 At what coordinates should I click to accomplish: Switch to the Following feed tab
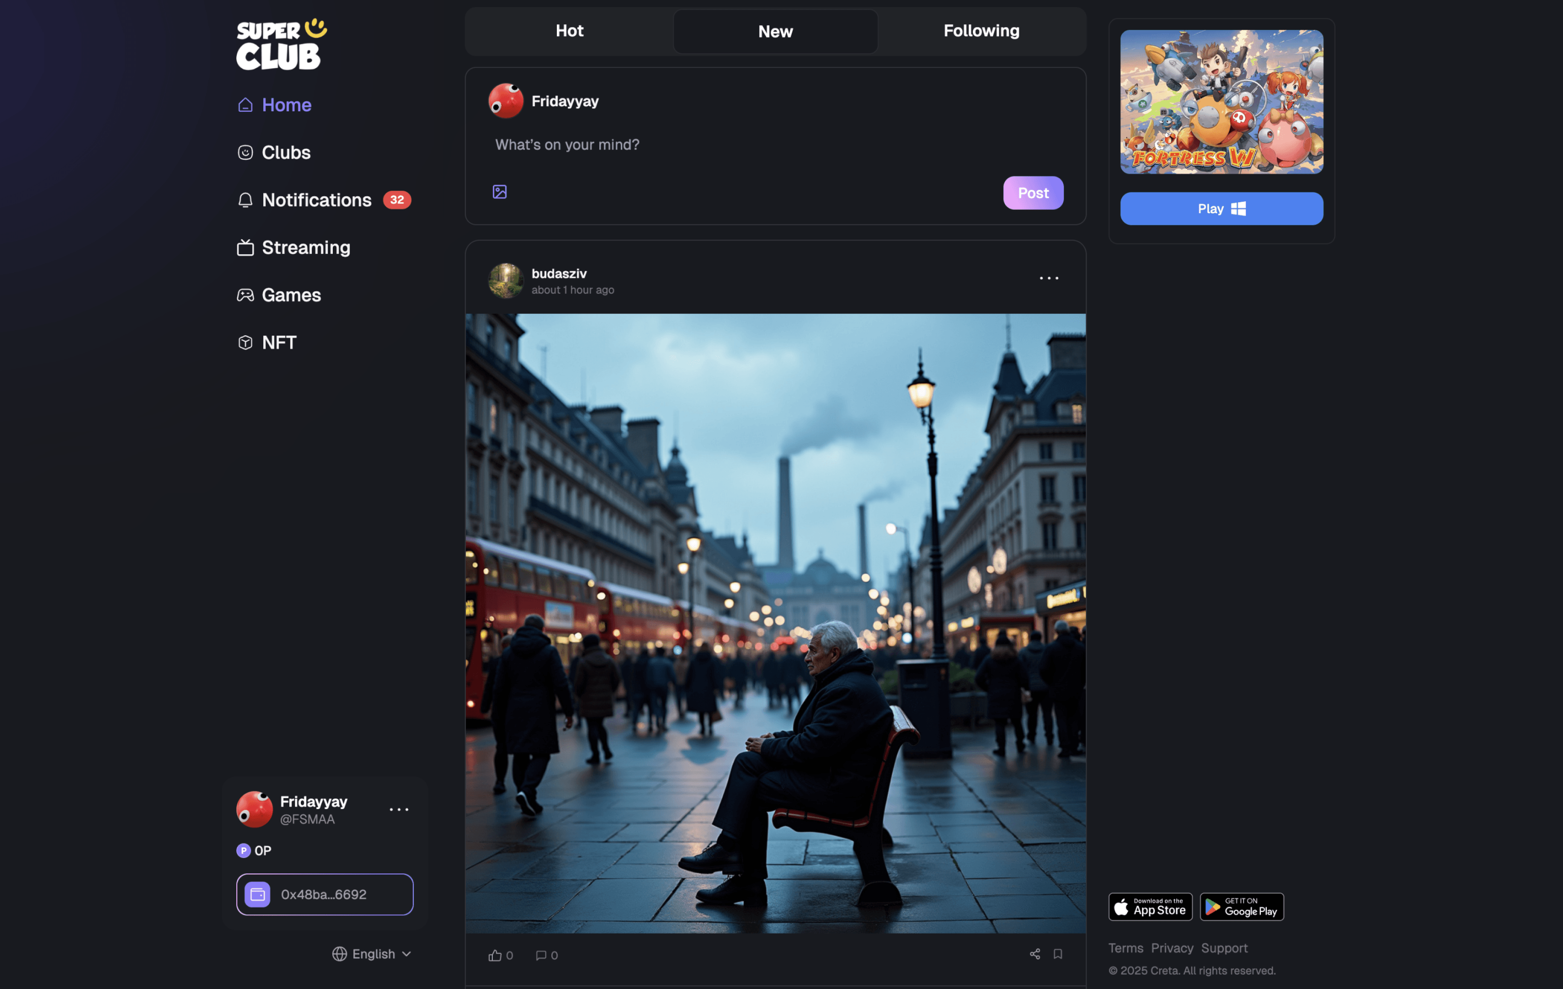pos(981,31)
